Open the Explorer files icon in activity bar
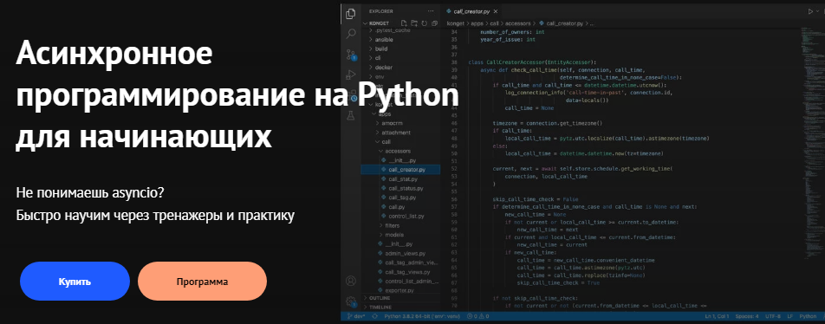 coord(351,14)
